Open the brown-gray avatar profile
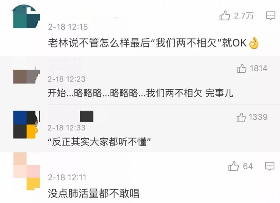The width and height of the screenshot is (280, 203). pos(27,77)
